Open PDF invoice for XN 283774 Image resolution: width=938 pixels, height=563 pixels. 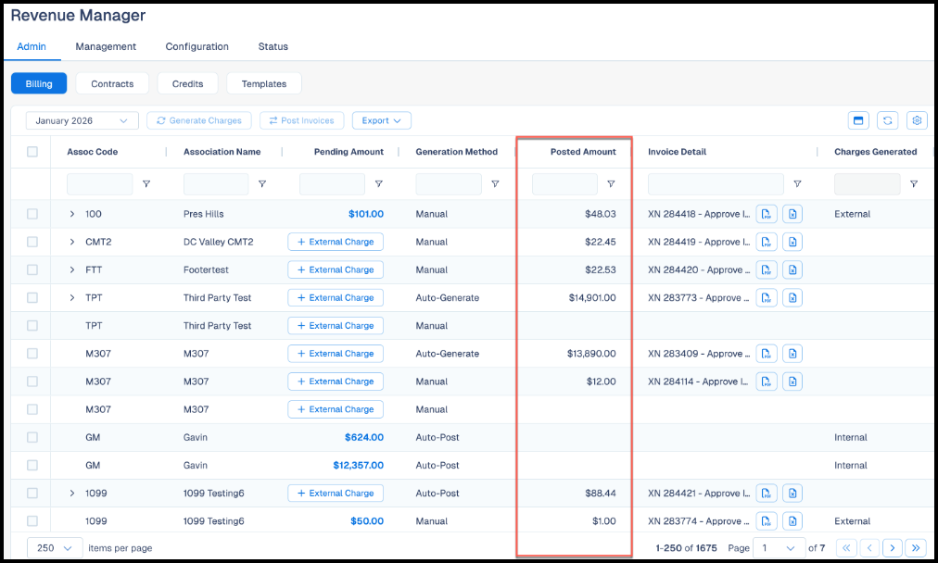click(767, 521)
